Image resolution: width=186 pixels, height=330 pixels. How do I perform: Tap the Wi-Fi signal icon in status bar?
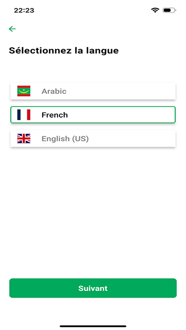click(155, 10)
